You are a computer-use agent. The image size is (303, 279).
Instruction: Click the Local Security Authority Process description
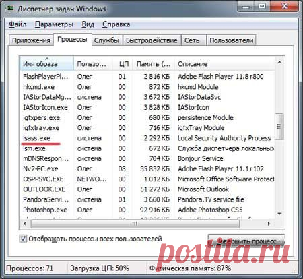(224, 138)
